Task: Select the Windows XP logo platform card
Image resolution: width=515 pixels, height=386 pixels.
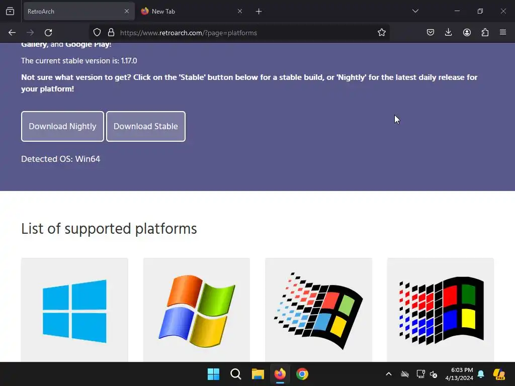Action: click(x=197, y=310)
